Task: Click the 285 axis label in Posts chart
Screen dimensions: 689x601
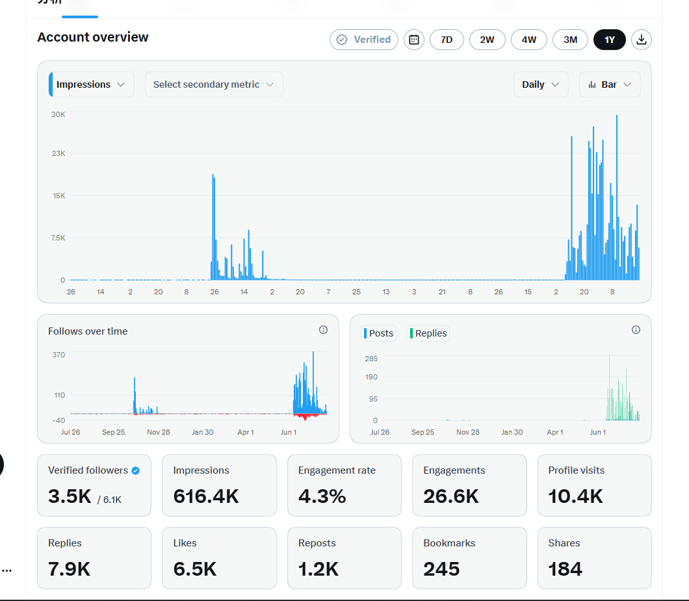Action: (371, 359)
